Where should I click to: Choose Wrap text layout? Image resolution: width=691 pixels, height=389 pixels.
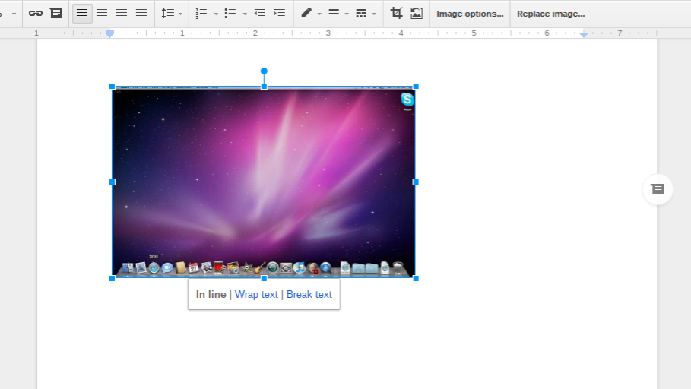tap(256, 294)
